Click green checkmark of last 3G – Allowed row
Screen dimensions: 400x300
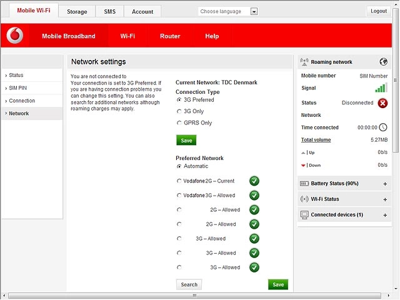point(254,267)
